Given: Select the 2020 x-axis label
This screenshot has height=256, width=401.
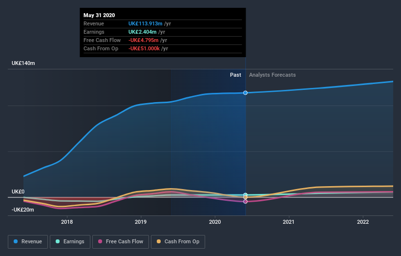Looking at the screenshot, I should [215, 222].
